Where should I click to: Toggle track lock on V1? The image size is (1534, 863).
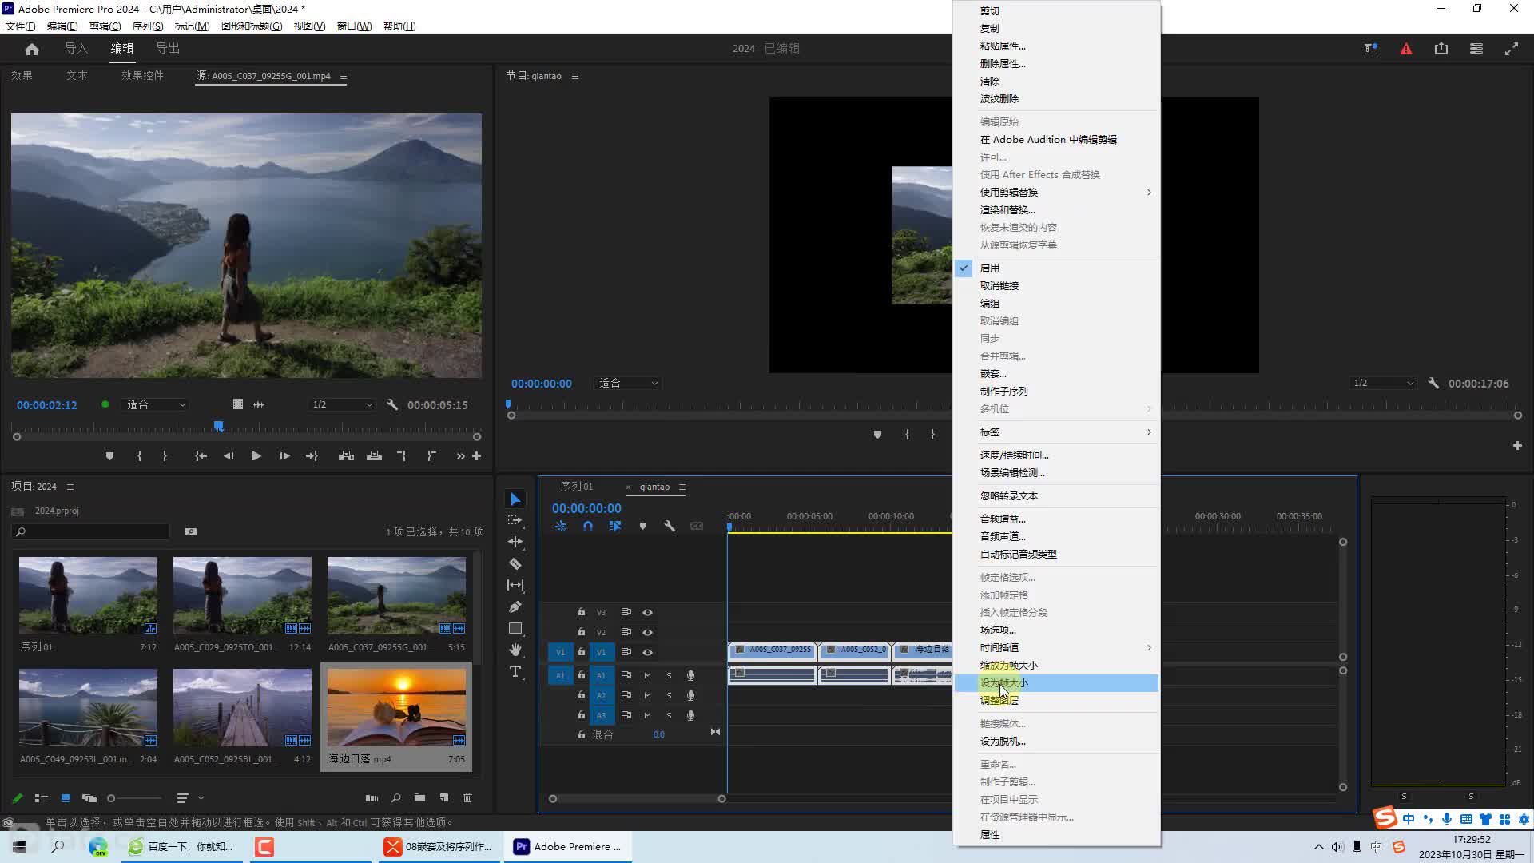(582, 652)
